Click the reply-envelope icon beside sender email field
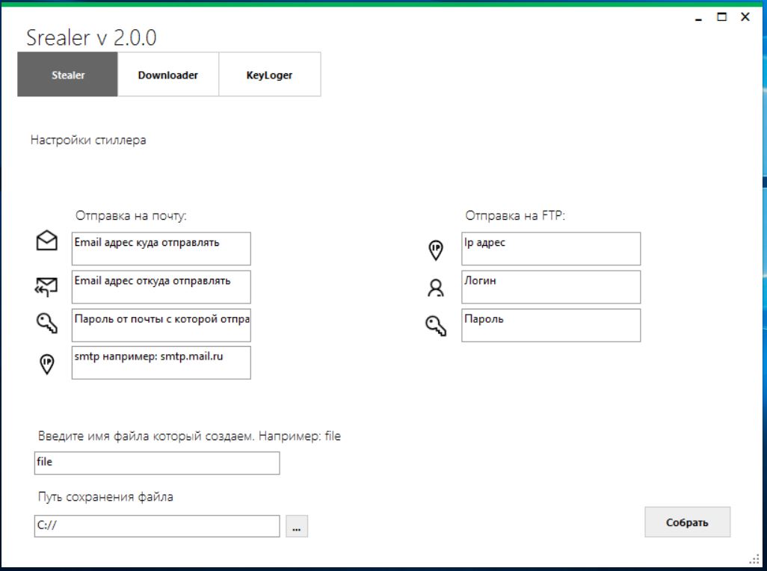 [46, 284]
